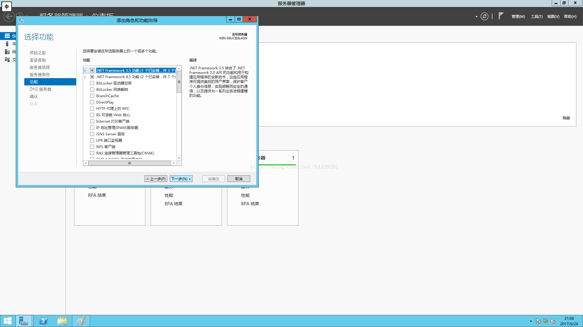The image size is (583, 327).
Task: Click the back arrow in Server Manager header
Action: [x=9, y=17]
